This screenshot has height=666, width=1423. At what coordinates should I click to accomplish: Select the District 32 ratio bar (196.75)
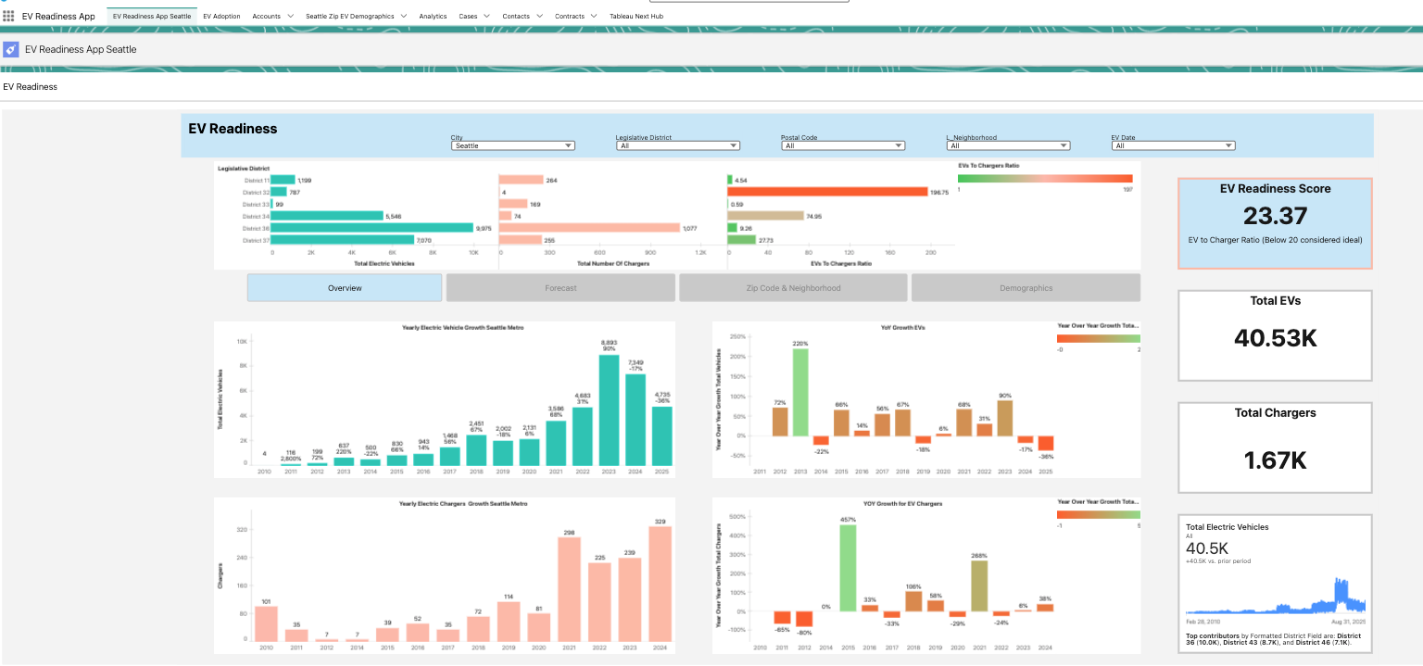click(x=827, y=192)
